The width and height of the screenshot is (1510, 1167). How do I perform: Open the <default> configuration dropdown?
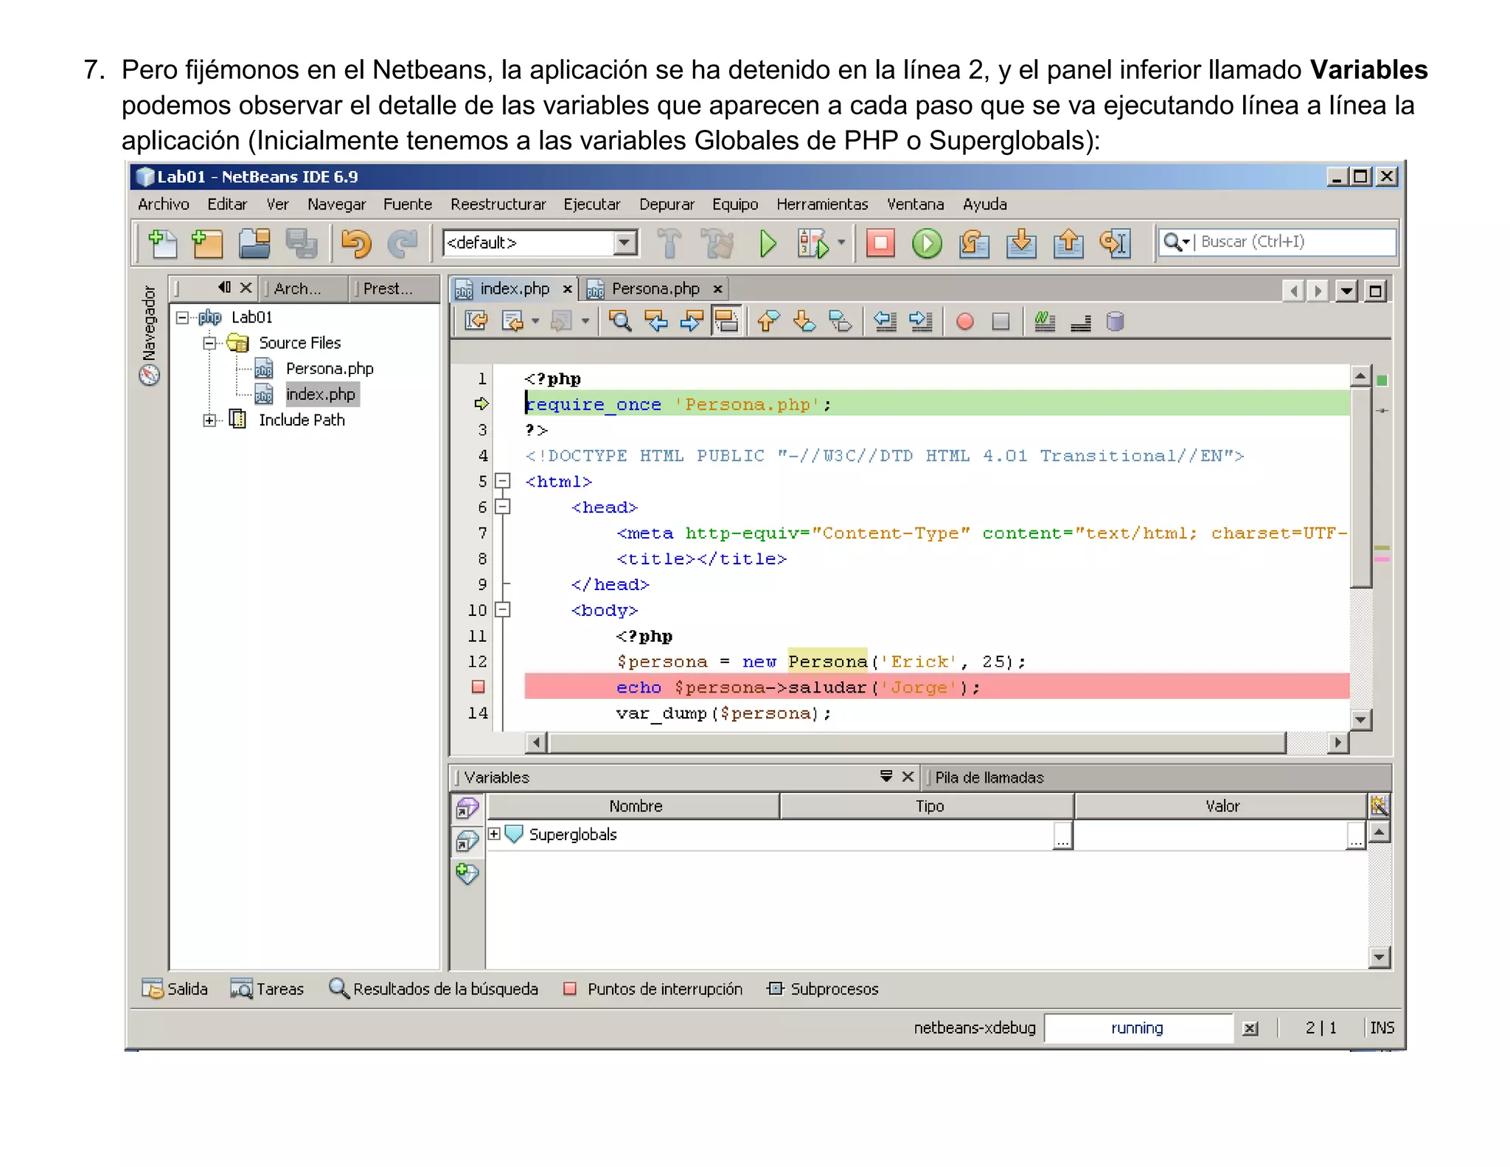click(624, 242)
